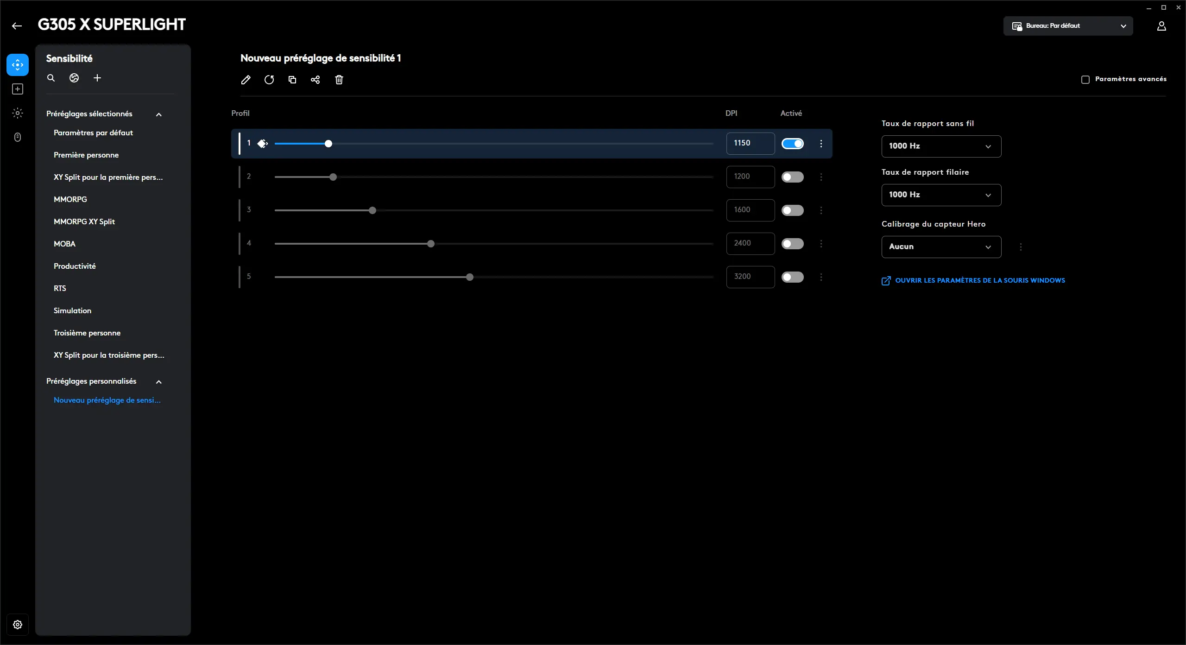Open the Assignments plus-box icon in left rail

coord(18,89)
